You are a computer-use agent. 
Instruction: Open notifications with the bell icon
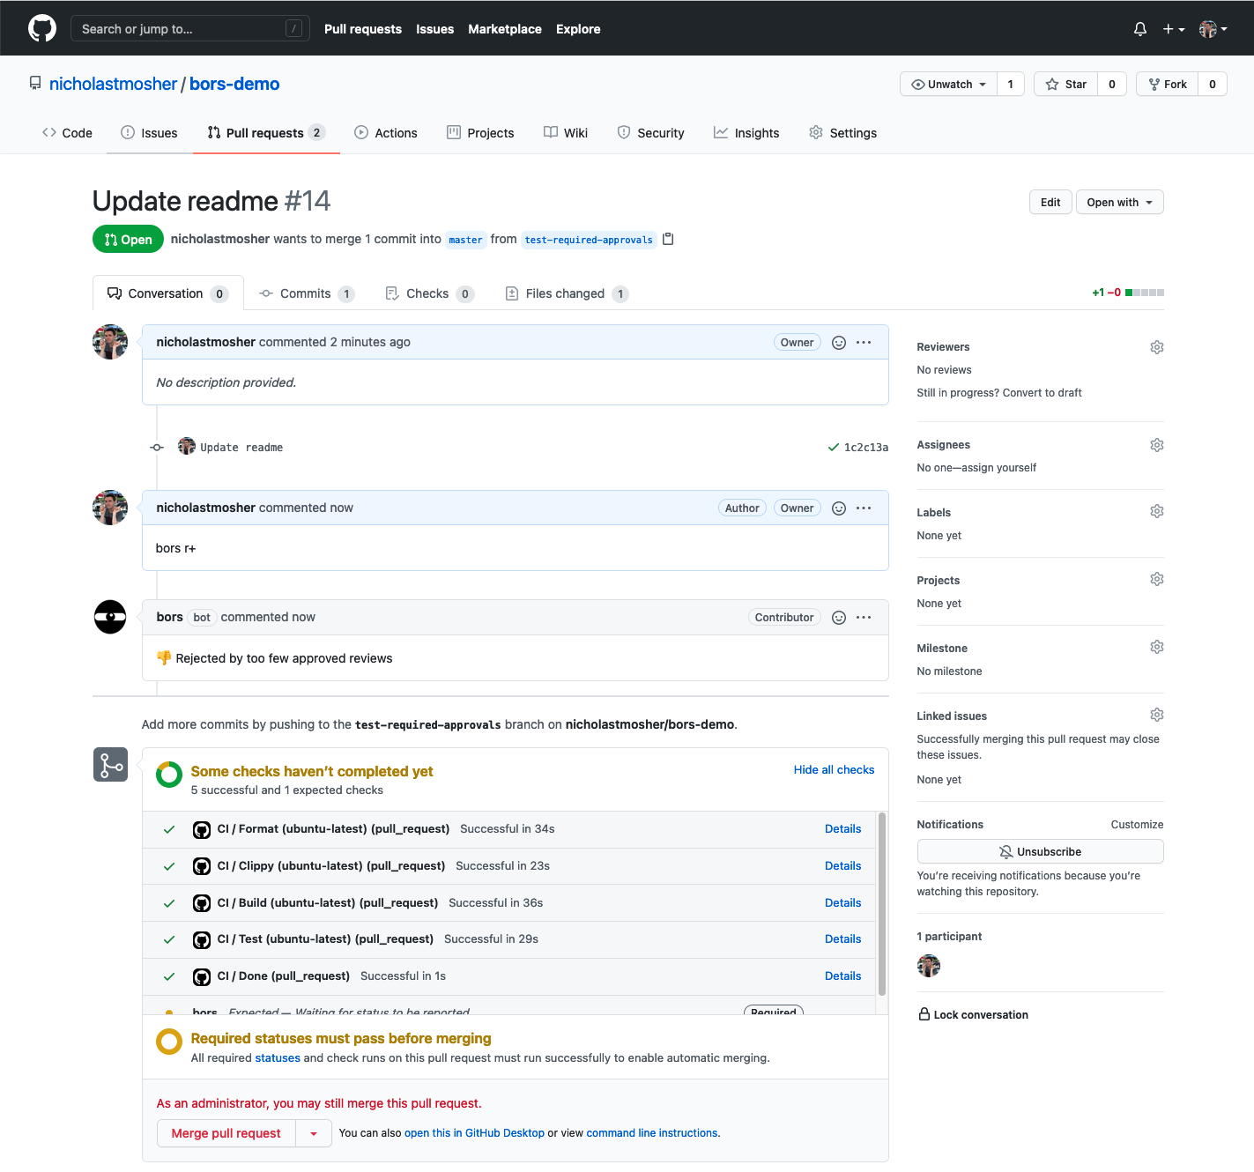pyautogui.click(x=1139, y=28)
